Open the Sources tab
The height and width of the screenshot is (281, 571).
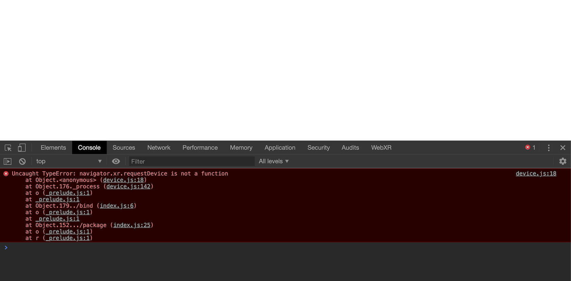point(124,148)
